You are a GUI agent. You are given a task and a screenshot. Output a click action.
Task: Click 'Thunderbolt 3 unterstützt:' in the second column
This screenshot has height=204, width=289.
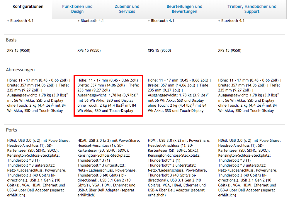[101, 165]
